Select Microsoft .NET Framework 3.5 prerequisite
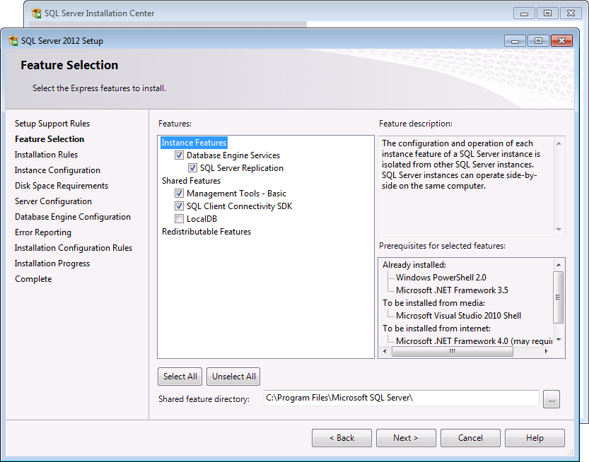The image size is (589, 462). click(452, 290)
